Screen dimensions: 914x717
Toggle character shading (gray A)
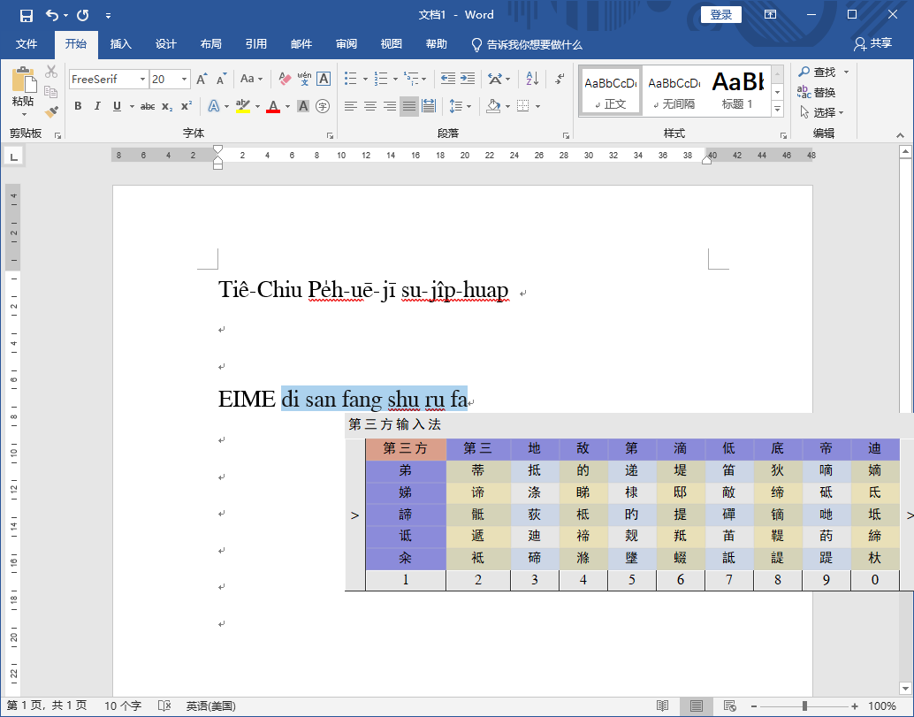click(303, 106)
